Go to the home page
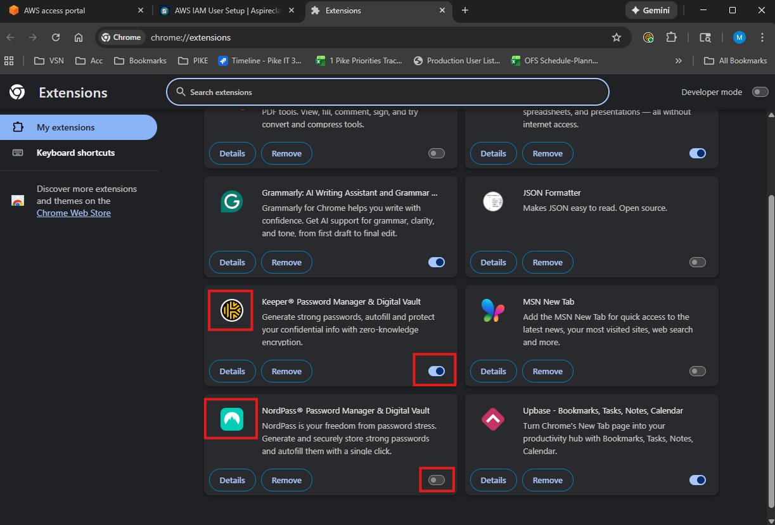 (79, 37)
